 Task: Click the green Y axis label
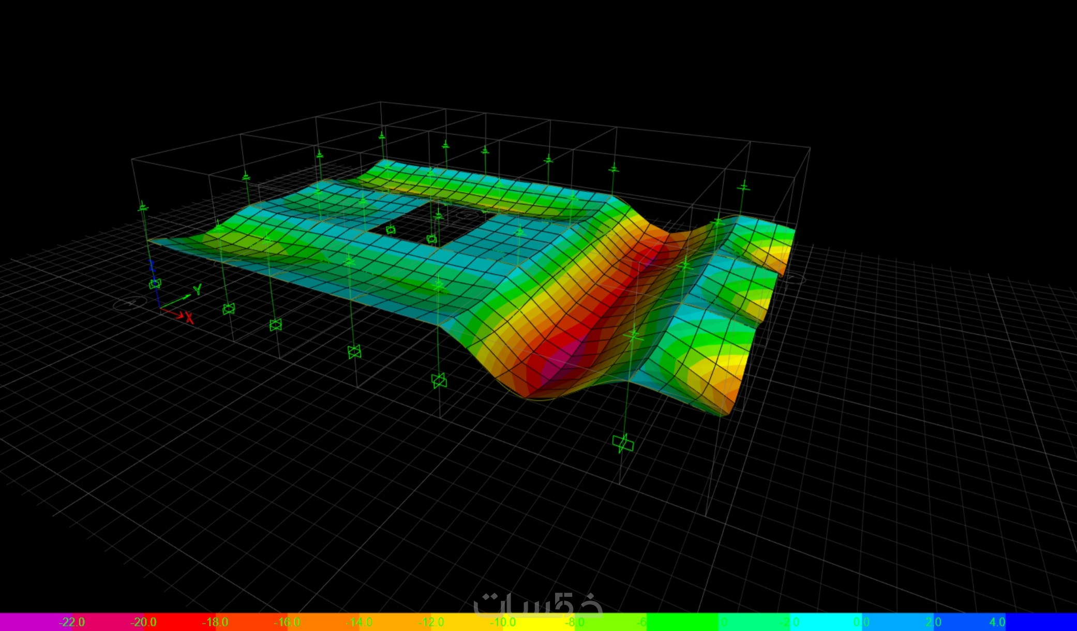197,290
